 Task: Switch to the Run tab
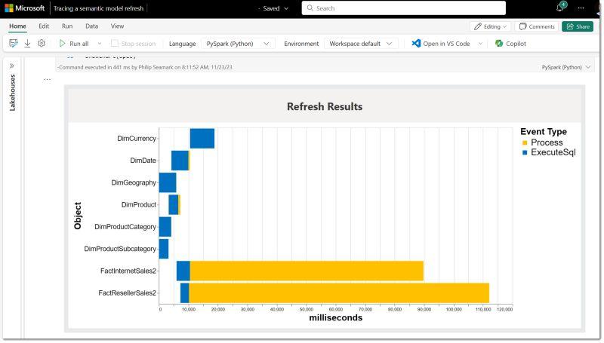[67, 26]
